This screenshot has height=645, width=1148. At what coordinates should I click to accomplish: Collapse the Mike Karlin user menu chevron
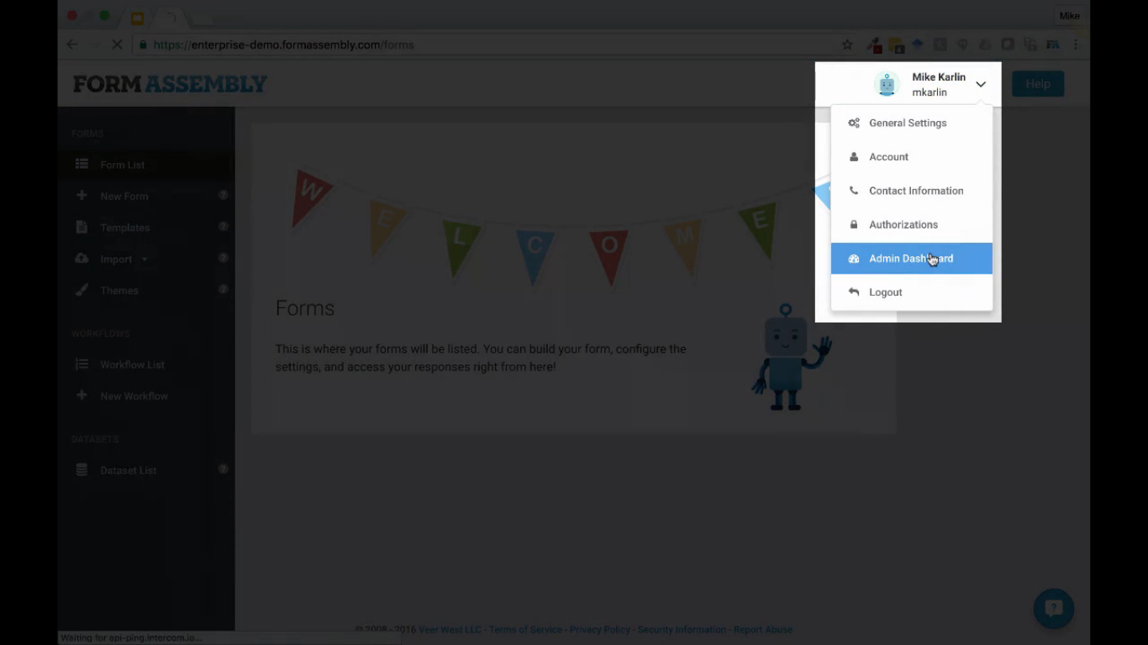981,84
